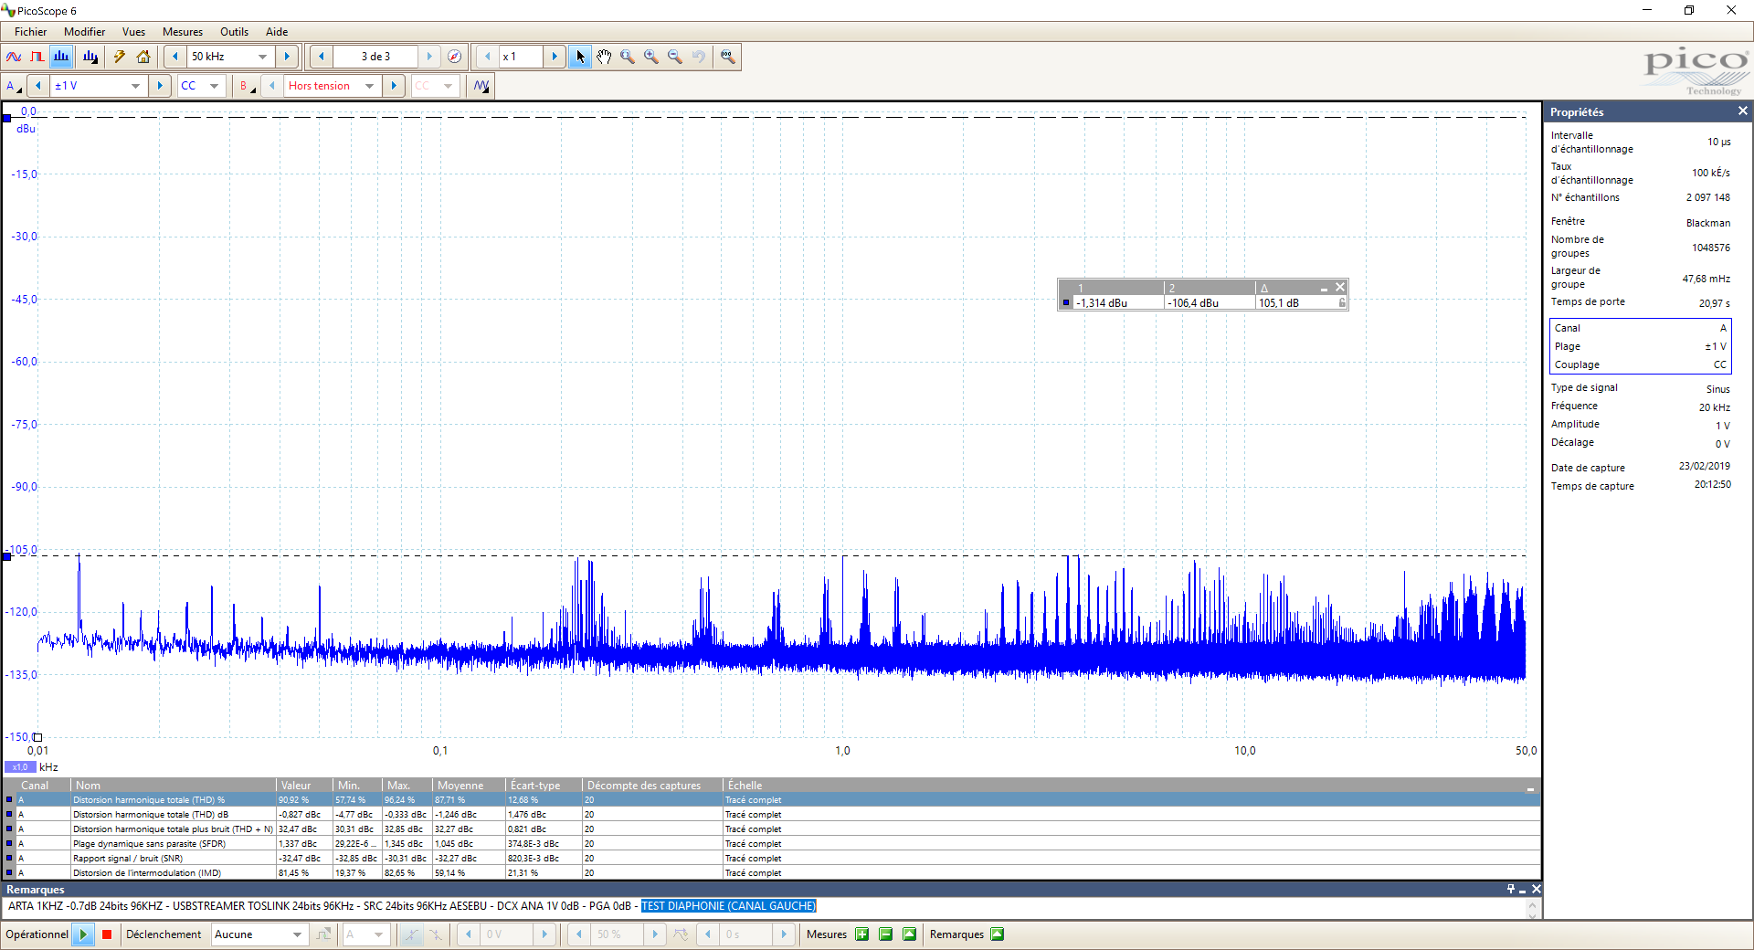Open the ±1 V channel A range dropdown
This screenshot has height=950, width=1754.
[136, 86]
